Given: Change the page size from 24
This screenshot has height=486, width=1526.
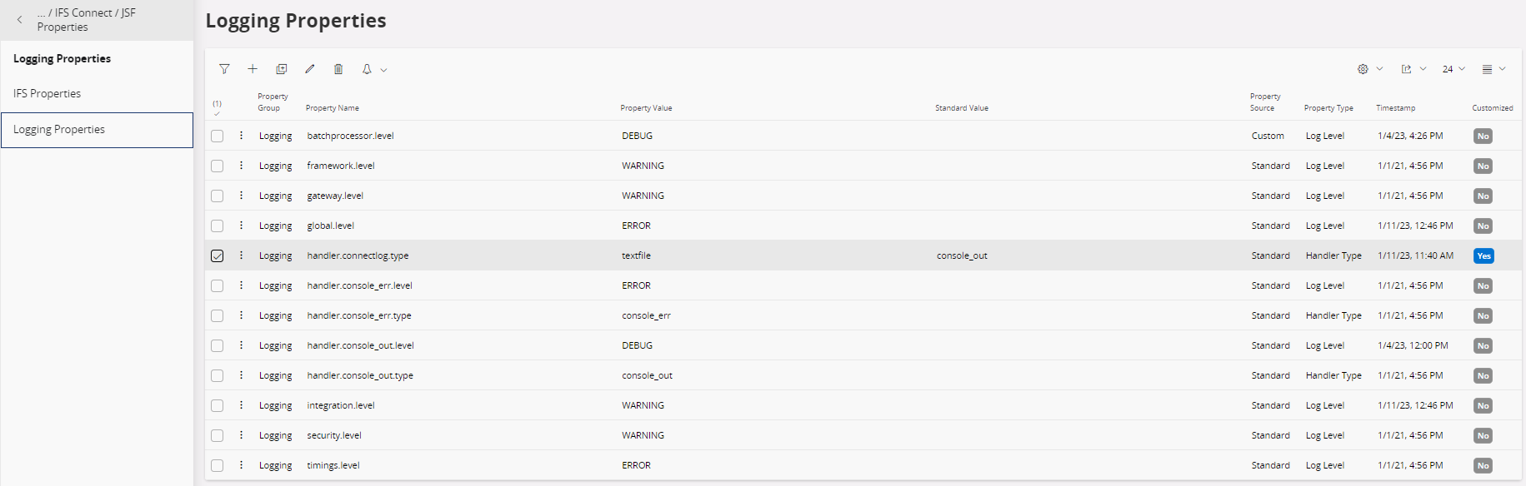Looking at the screenshot, I should pyautogui.click(x=1453, y=69).
